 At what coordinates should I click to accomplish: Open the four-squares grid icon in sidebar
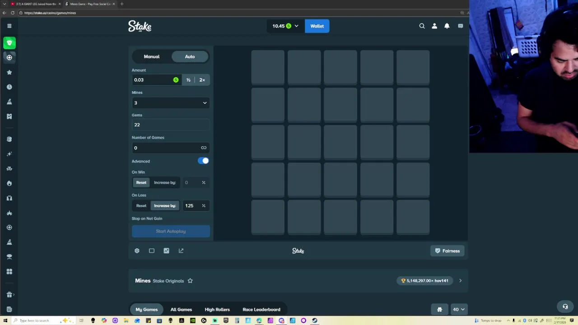coord(9,271)
